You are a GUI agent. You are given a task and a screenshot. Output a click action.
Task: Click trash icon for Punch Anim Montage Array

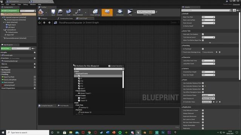click(x=220, y=52)
